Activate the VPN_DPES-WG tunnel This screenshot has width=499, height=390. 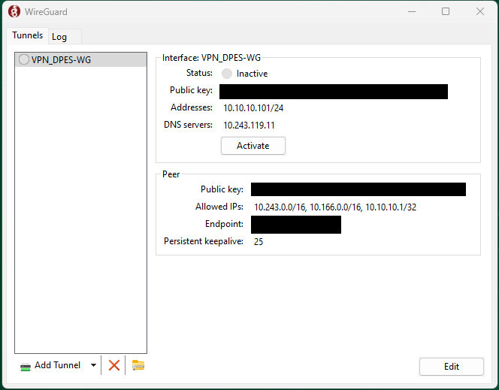tap(253, 146)
